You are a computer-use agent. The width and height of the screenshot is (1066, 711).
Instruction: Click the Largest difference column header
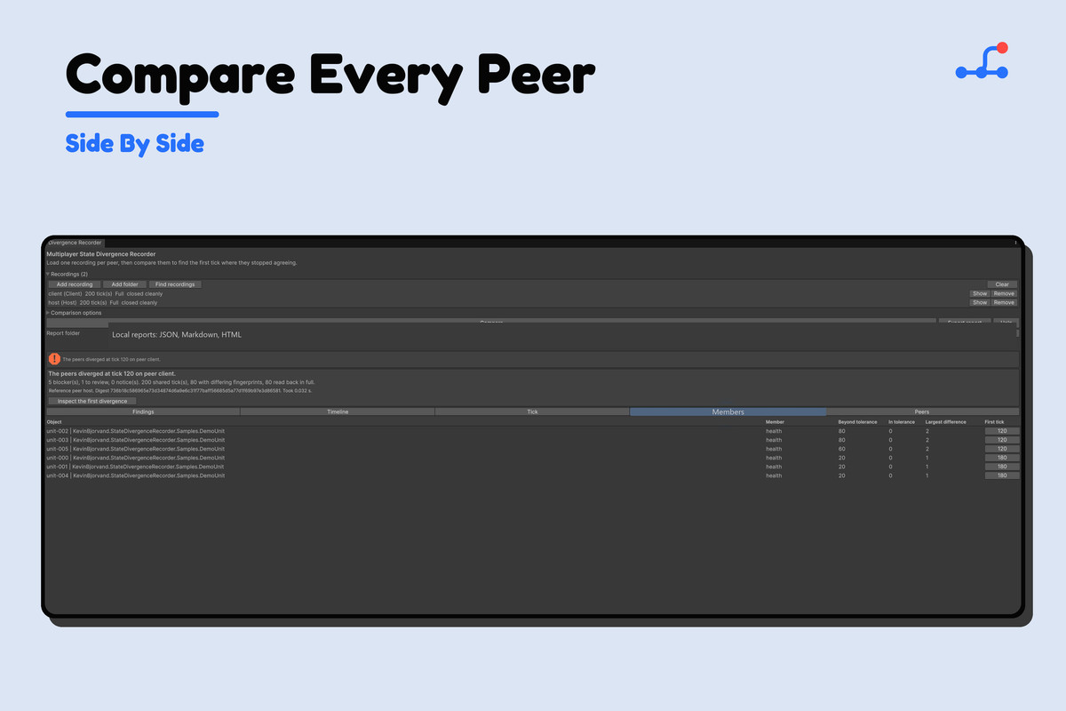point(946,421)
